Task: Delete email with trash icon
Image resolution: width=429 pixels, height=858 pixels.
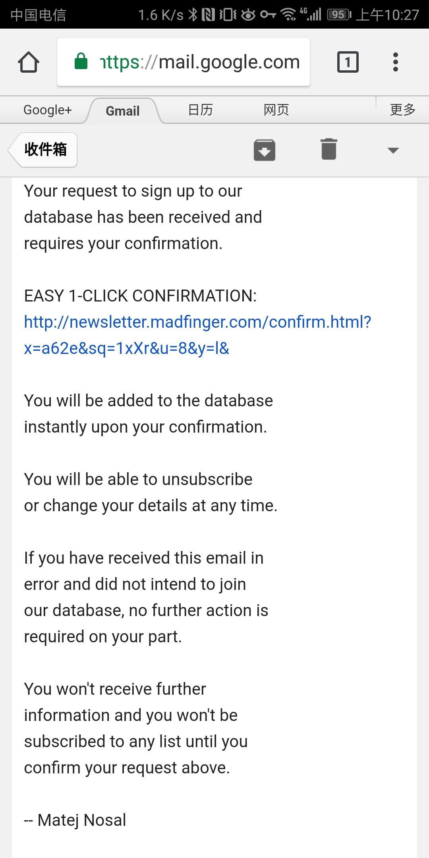Action: [329, 149]
